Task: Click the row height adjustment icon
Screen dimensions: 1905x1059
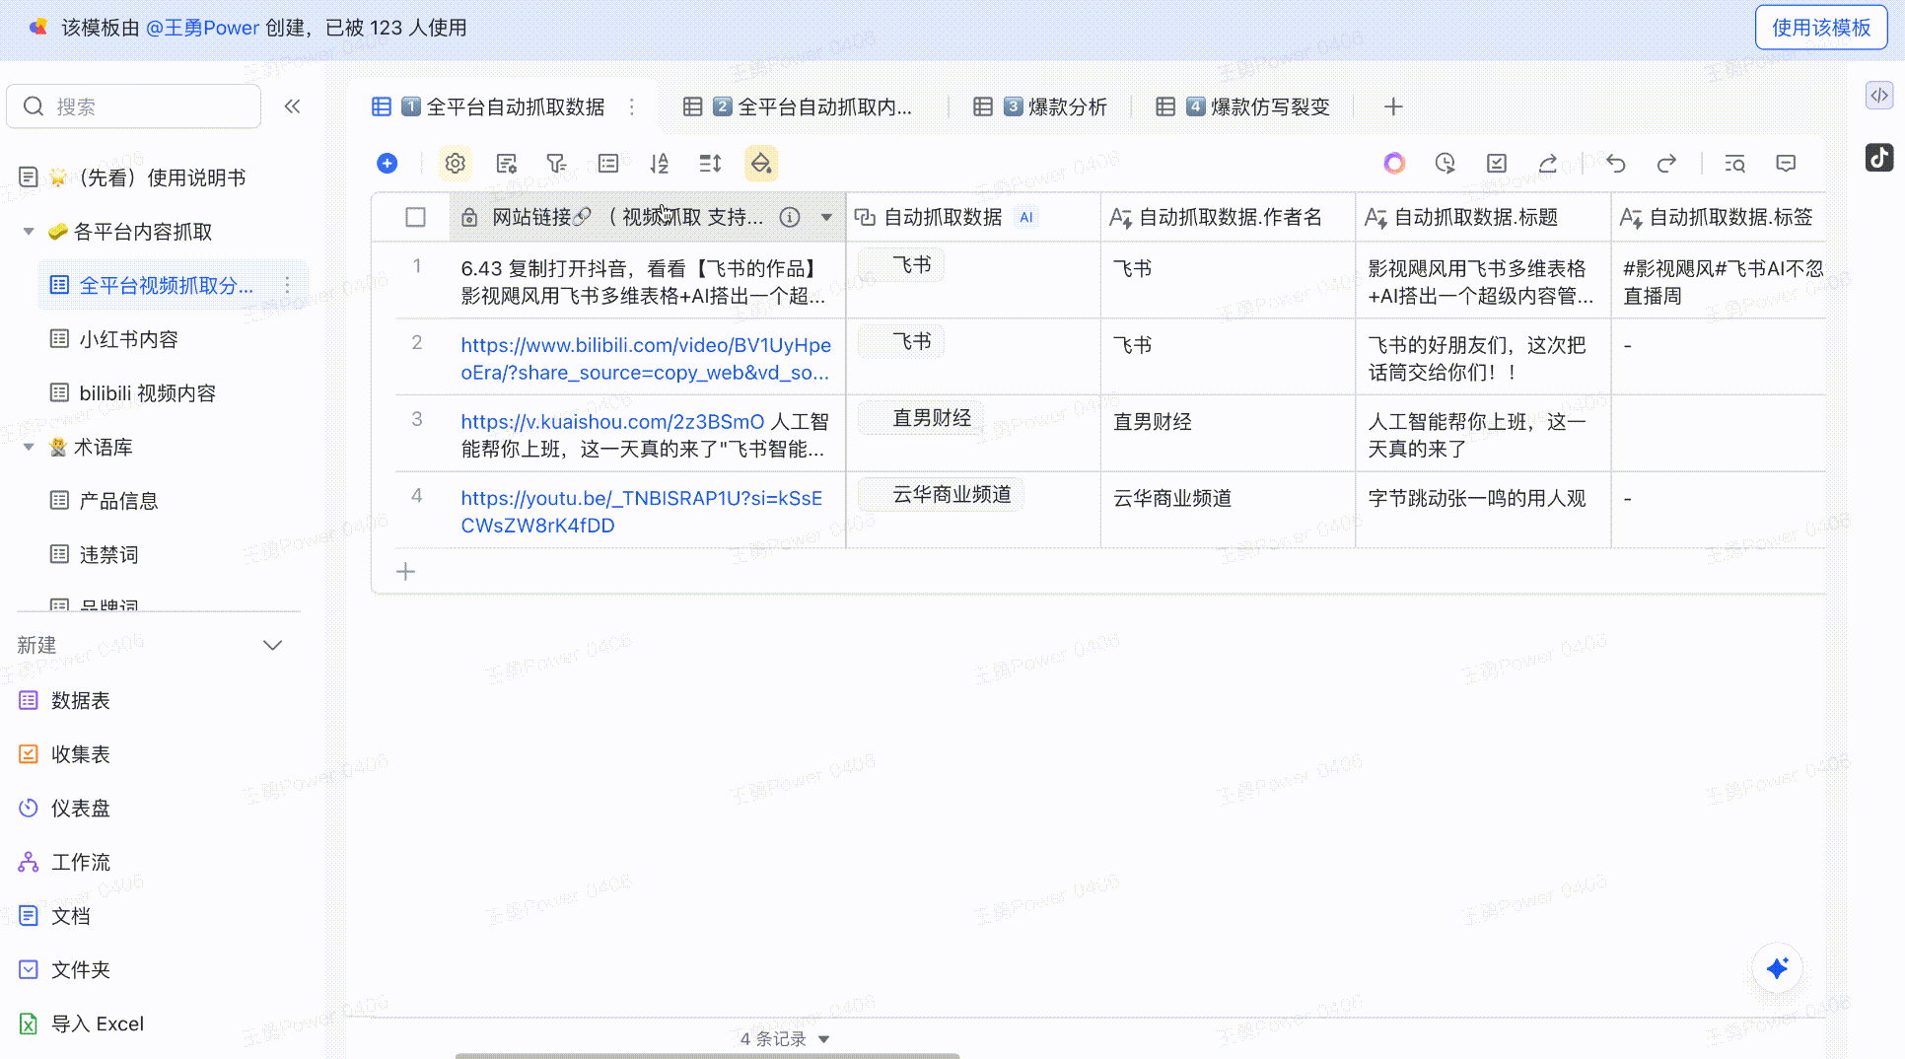Action: tap(710, 164)
